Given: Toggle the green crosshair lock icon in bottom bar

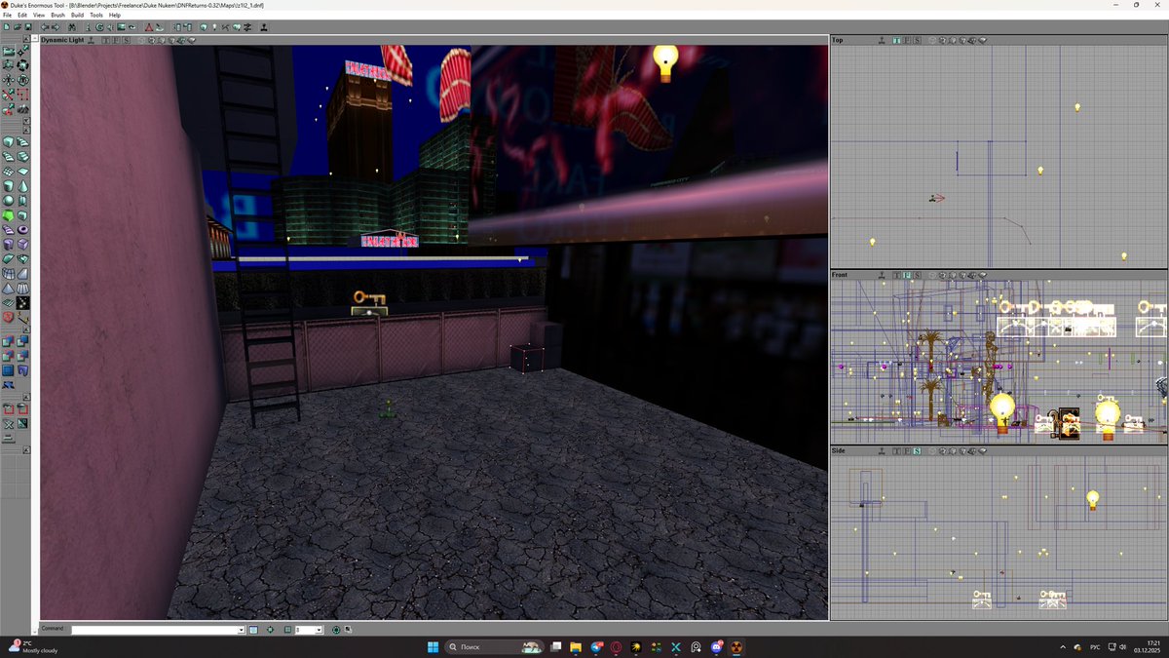Looking at the screenshot, I should click(x=270, y=630).
